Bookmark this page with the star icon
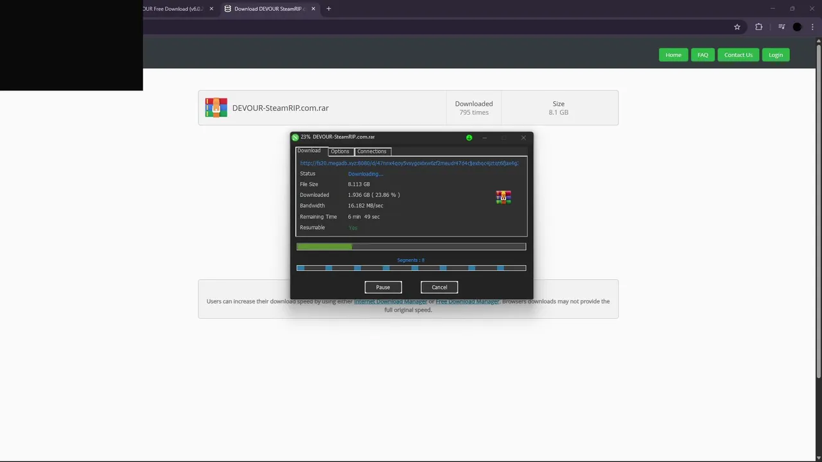Viewport: 822px width, 462px height. pos(737,27)
